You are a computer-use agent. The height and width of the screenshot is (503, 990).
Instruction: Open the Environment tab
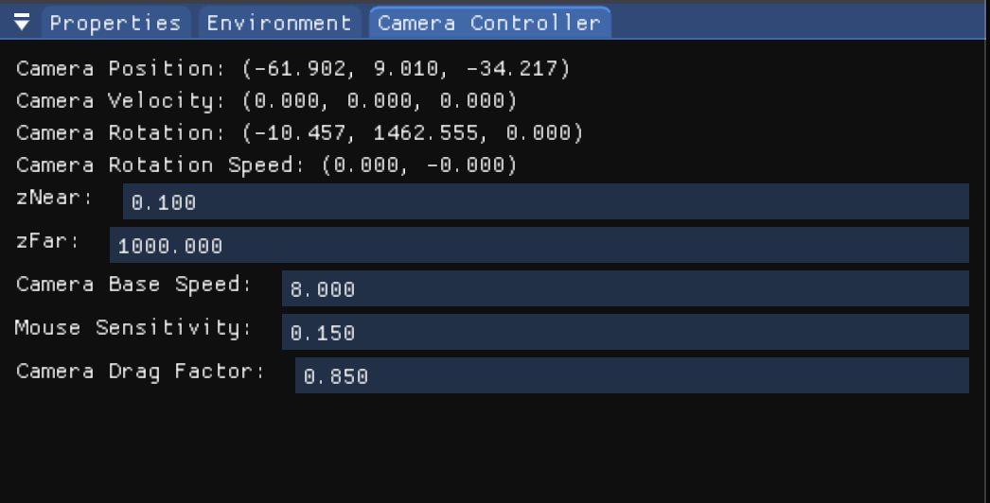tap(278, 23)
